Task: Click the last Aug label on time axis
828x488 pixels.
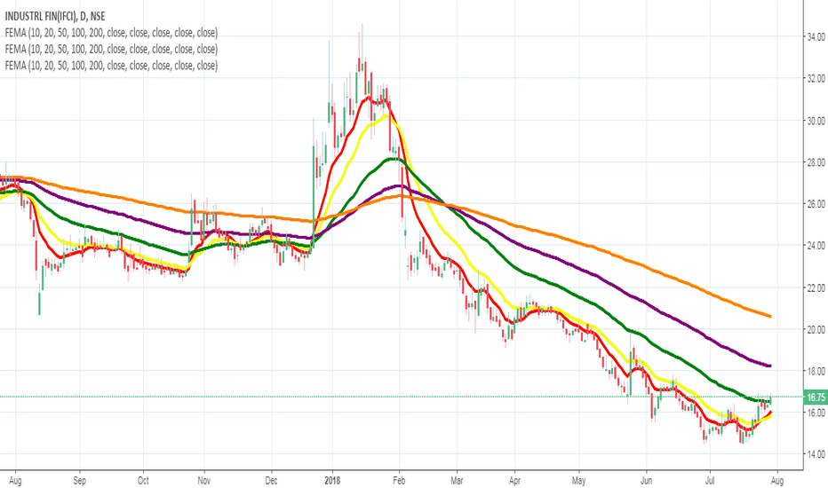Action: 776,481
